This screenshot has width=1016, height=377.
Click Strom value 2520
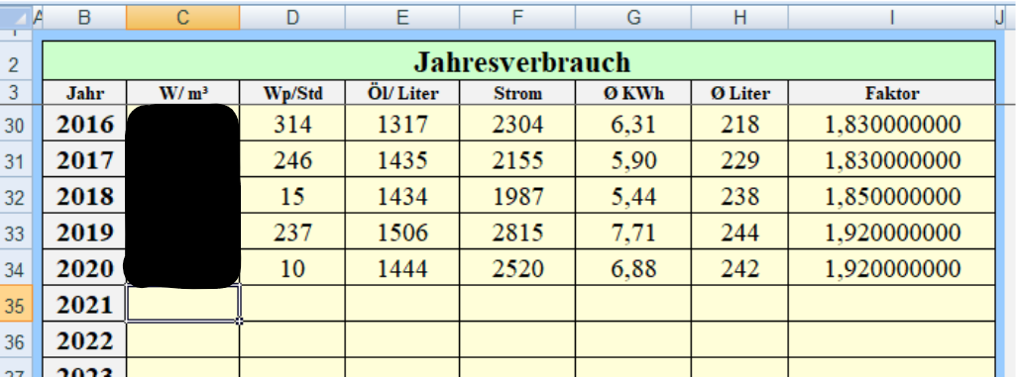(517, 268)
